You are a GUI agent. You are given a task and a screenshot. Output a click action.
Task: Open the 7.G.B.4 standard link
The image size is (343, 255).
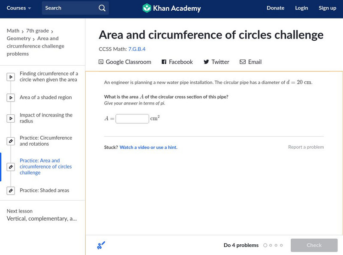[137, 49]
